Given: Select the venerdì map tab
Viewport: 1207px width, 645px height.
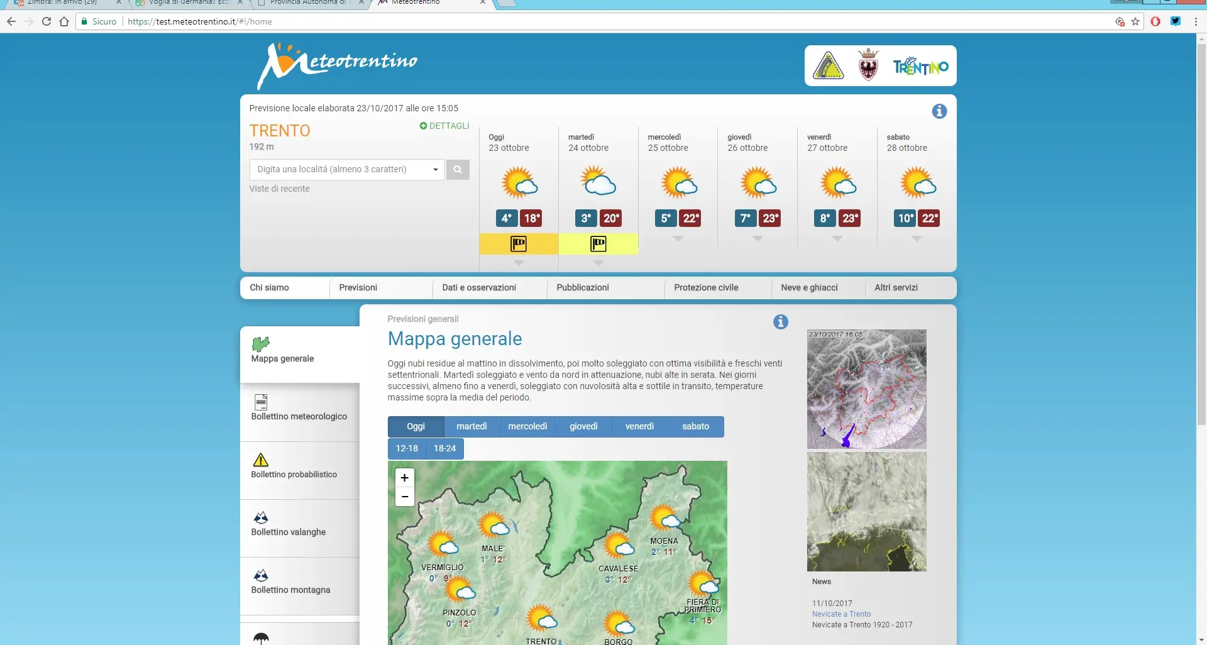Looking at the screenshot, I should [639, 427].
